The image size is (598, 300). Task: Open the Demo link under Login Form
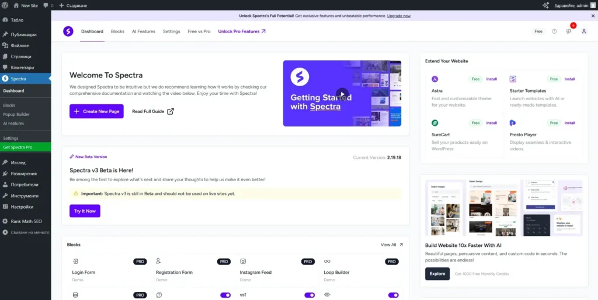[x=78, y=280]
